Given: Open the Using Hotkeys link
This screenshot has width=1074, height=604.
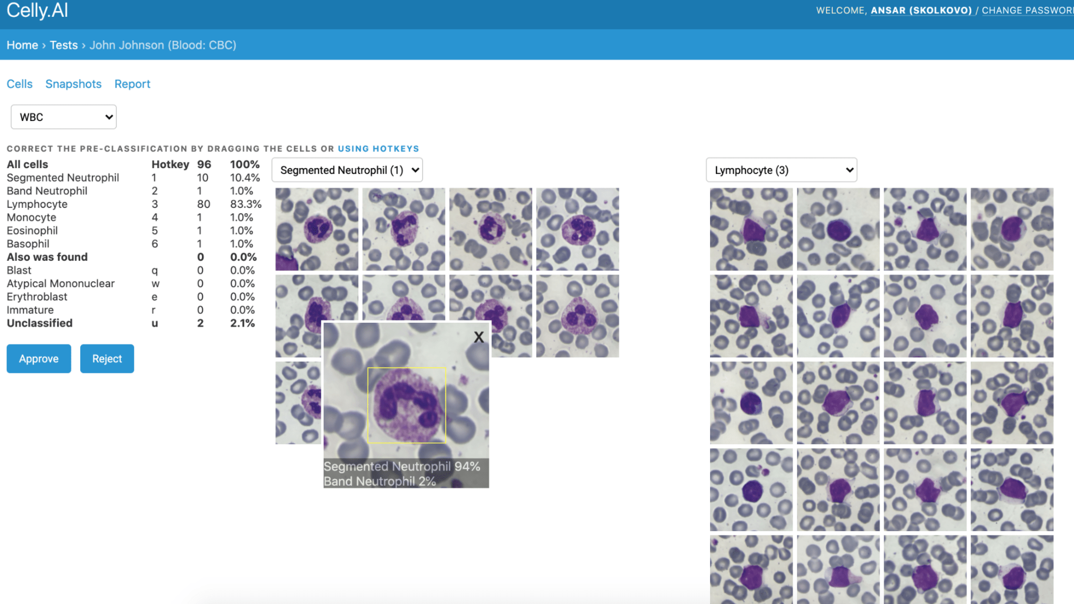Looking at the screenshot, I should (378, 149).
